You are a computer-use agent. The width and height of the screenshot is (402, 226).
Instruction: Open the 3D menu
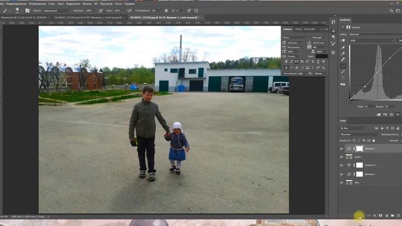pyautogui.click(x=95, y=4)
